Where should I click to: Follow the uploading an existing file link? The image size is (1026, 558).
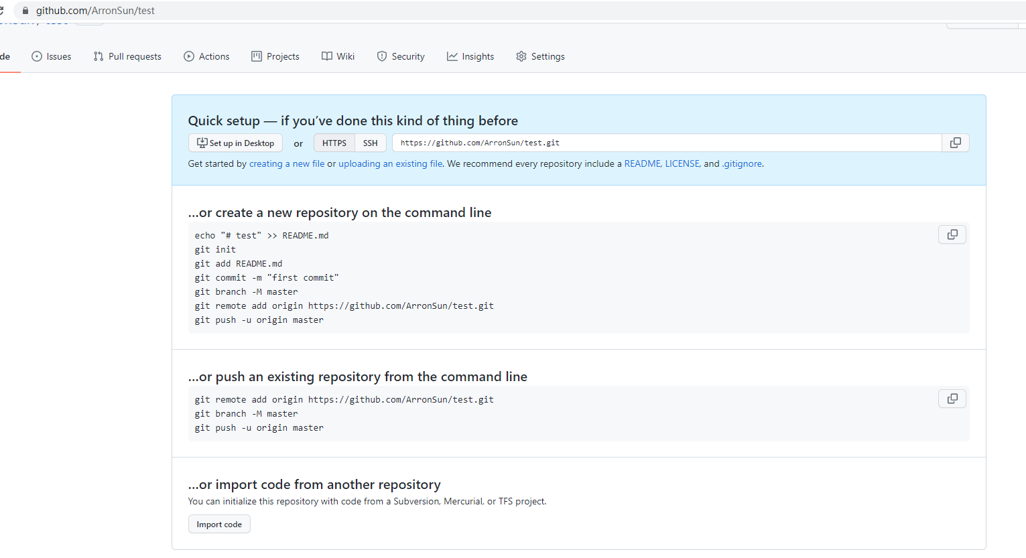[390, 163]
